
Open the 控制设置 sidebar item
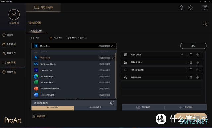coord(13,63)
